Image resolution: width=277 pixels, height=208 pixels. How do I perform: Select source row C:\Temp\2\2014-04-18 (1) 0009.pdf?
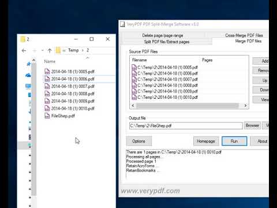pyautogui.click(x=164, y=91)
